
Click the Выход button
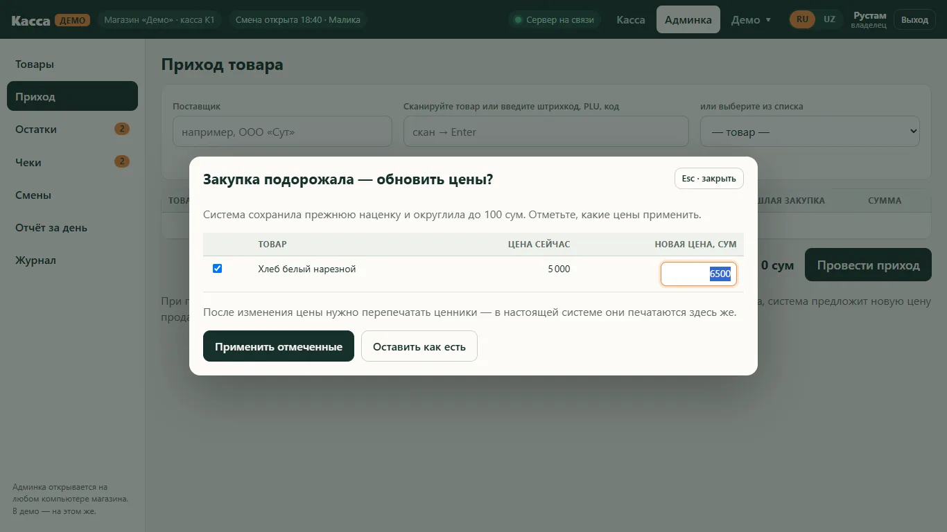coord(914,20)
